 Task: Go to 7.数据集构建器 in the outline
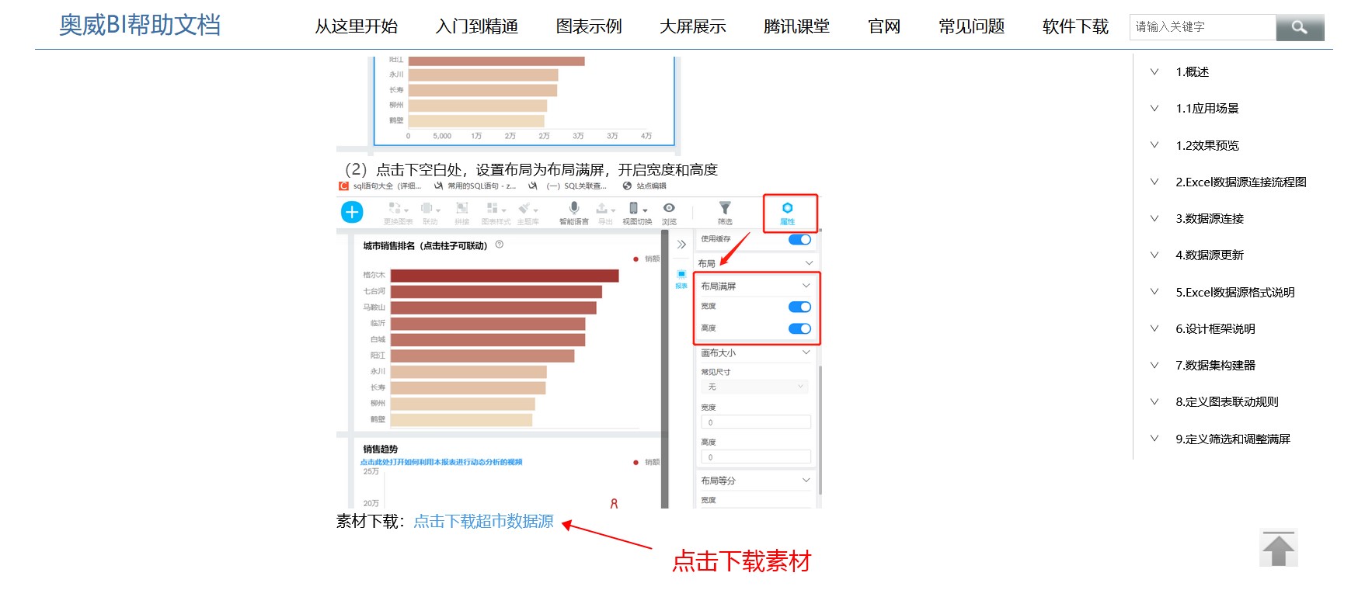1216,365
